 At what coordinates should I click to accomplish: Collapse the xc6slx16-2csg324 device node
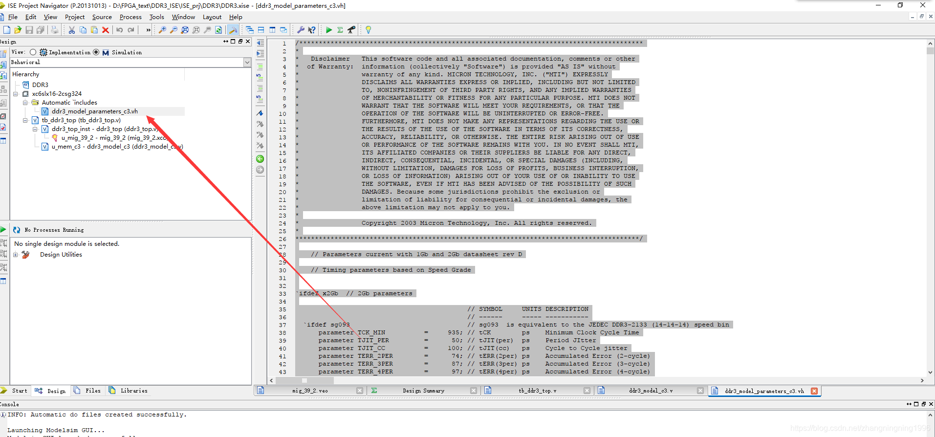16,94
